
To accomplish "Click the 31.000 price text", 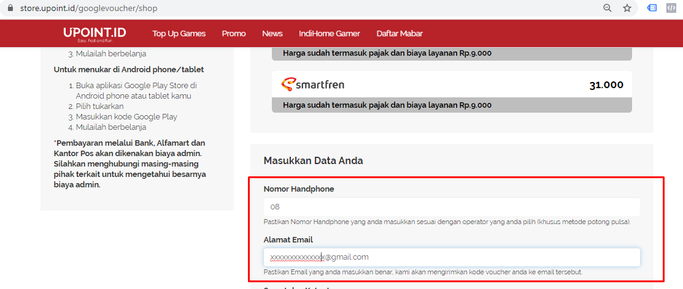I will coord(606,85).
